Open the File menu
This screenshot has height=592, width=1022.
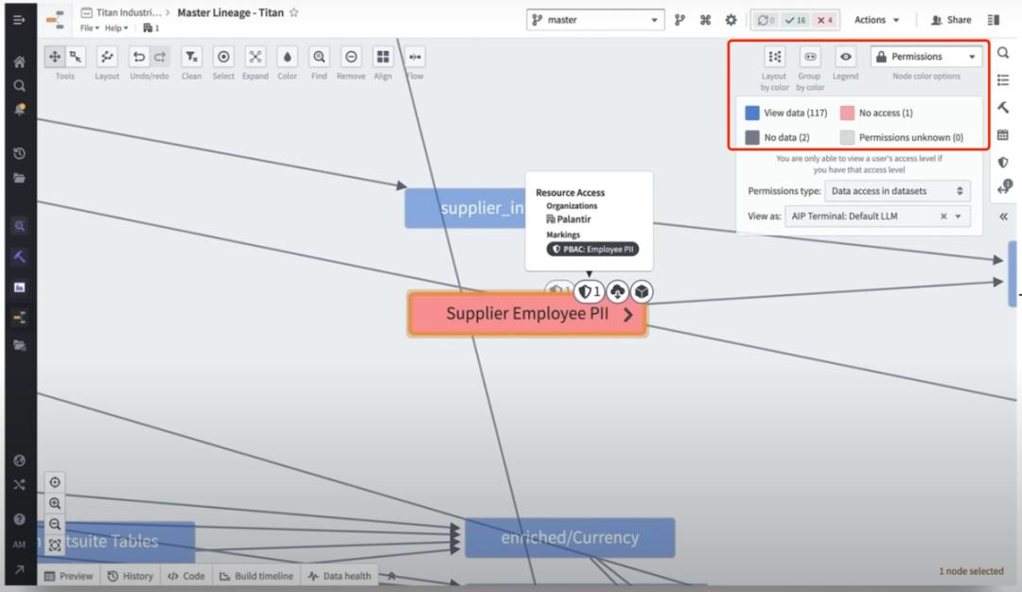(89, 28)
